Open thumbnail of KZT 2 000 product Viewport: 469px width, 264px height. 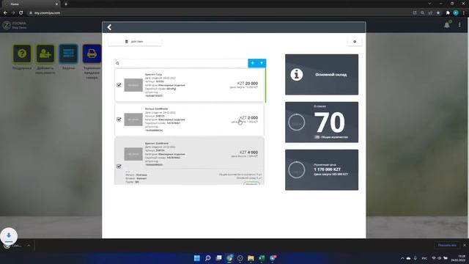133,120
